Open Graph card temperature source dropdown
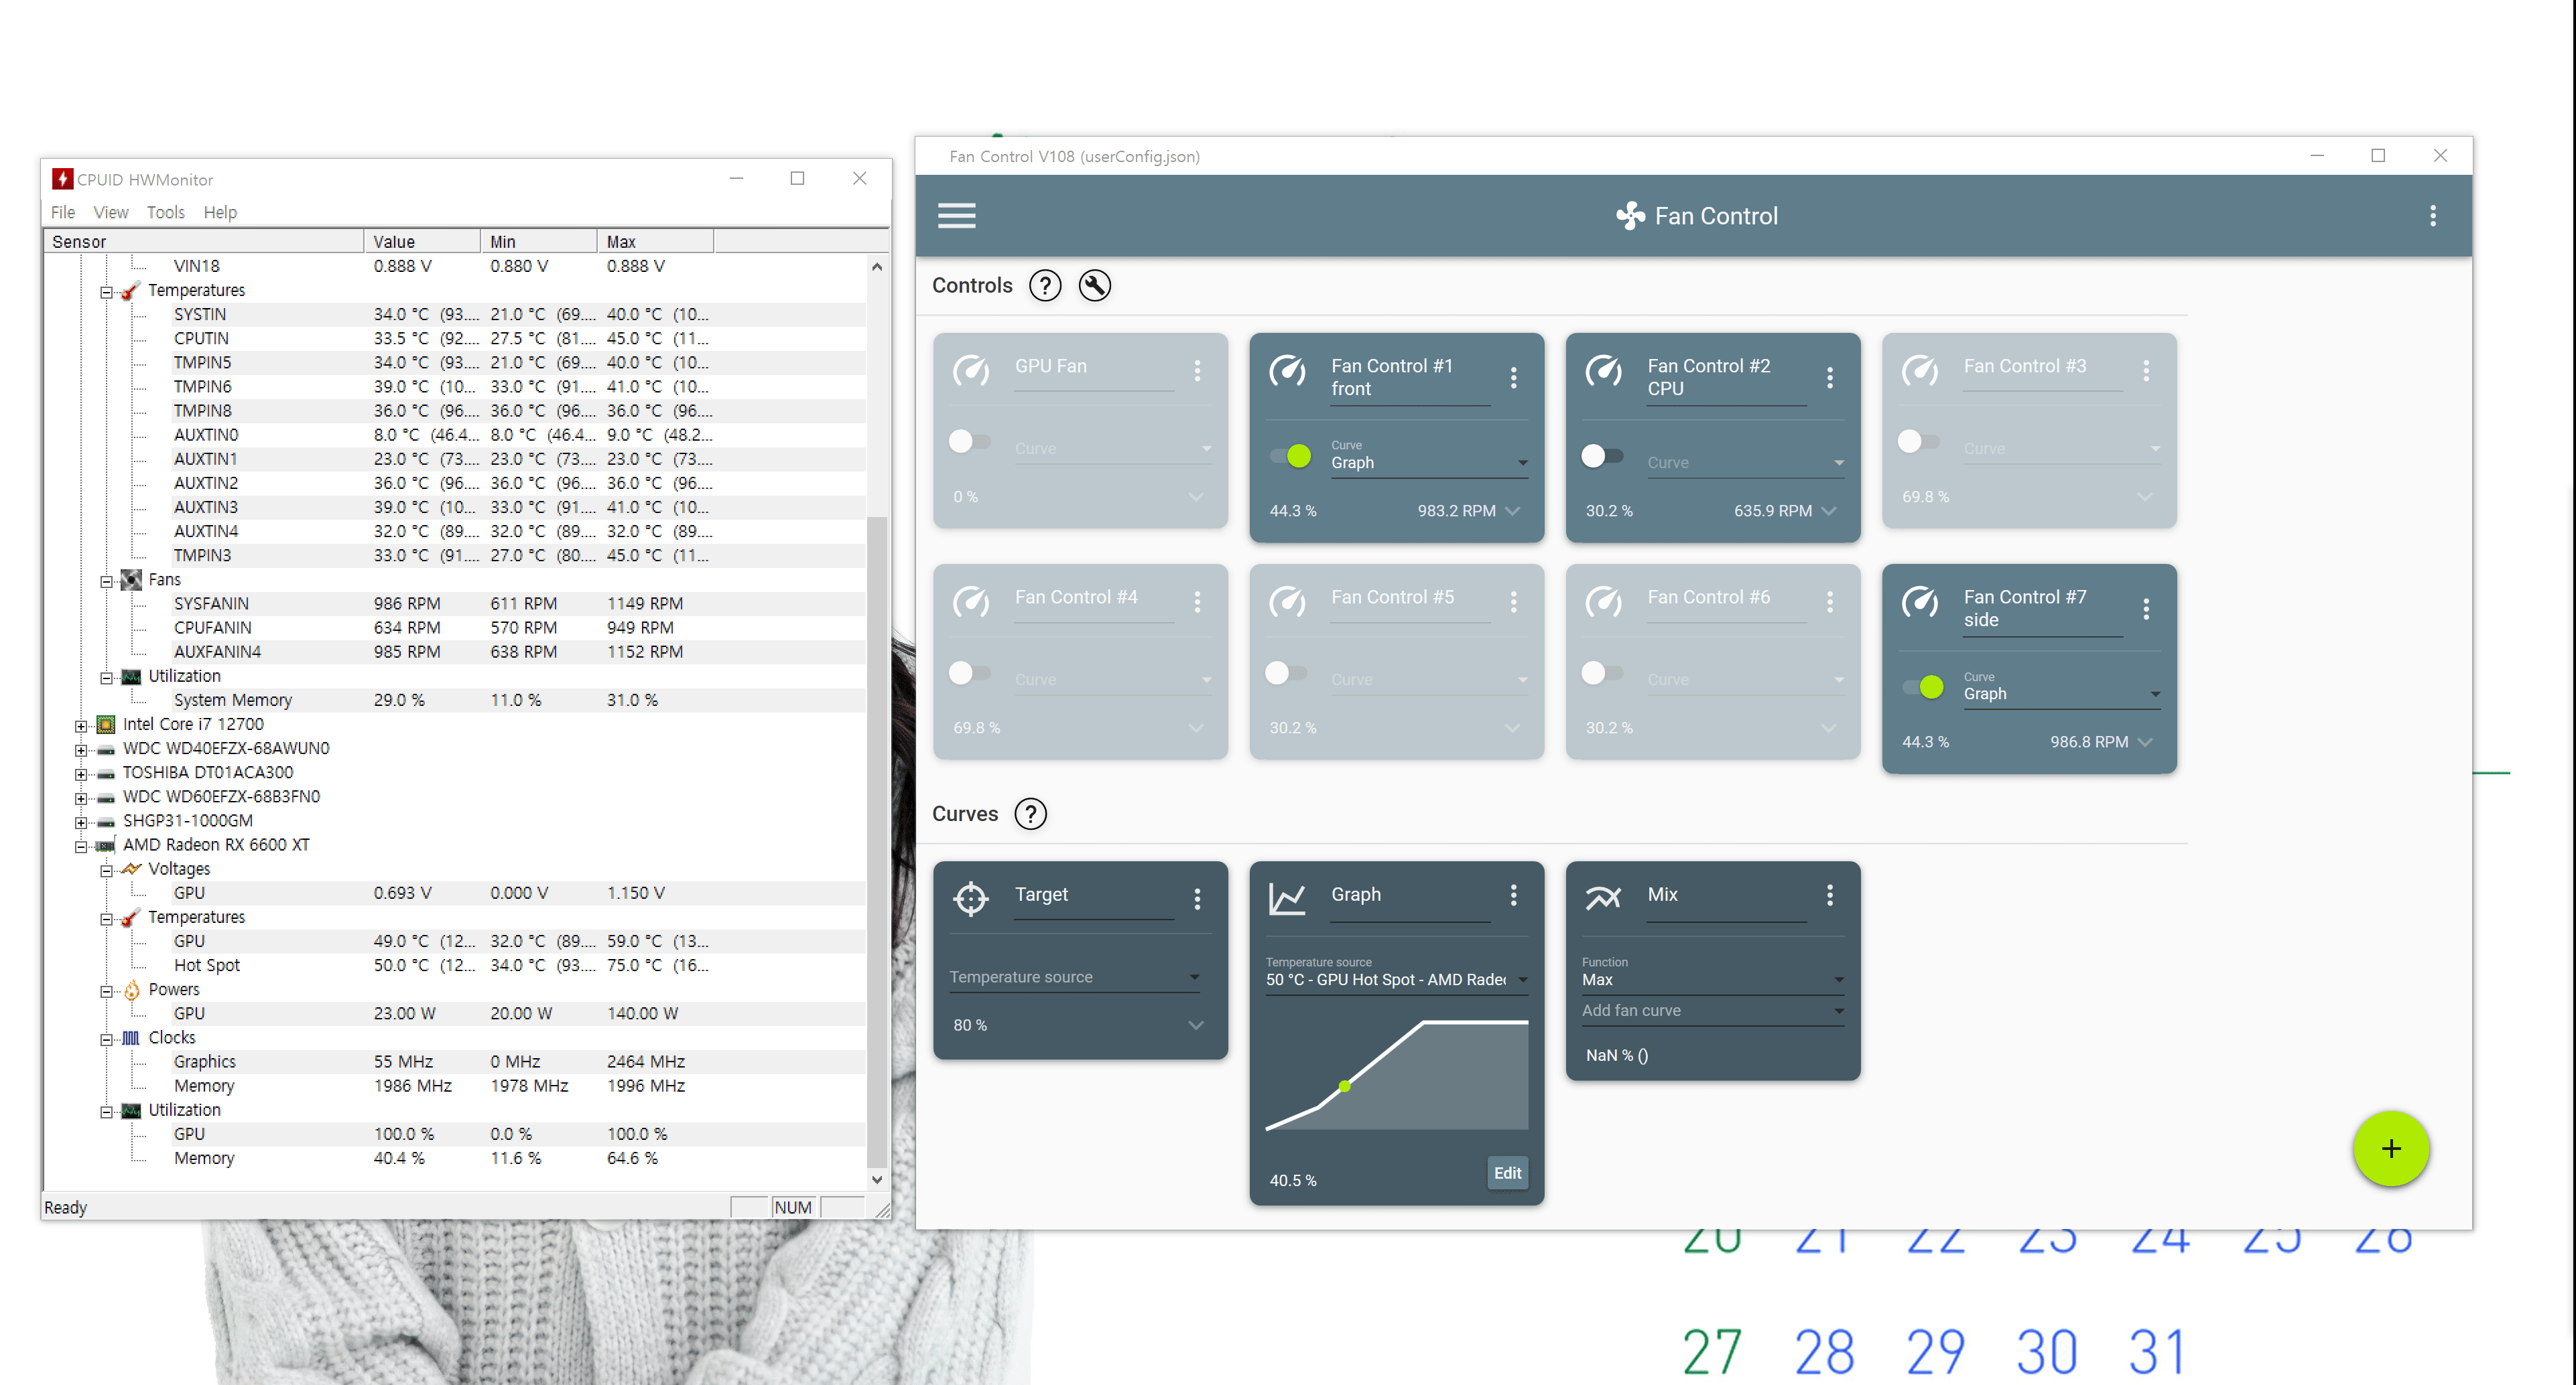This screenshot has height=1385, width=2576. 1395,979
